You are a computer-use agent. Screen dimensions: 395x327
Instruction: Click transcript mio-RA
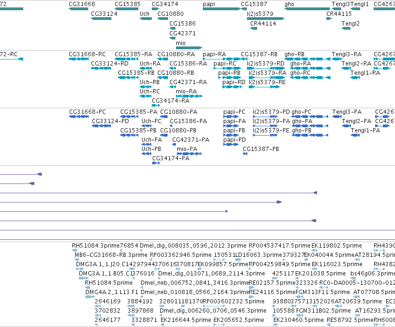[187, 92]
